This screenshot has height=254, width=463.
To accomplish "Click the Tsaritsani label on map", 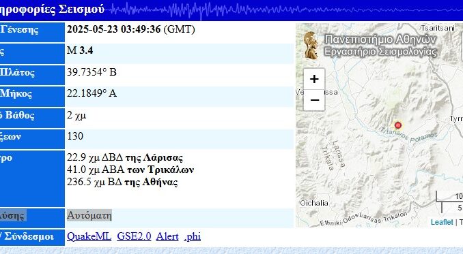I will [x=438, y=28].
